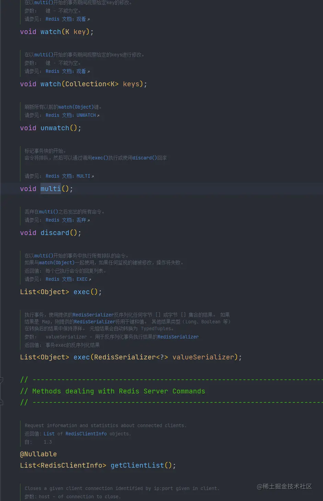Click the discard method name
323x501 pixels.
tap(55, 233)
